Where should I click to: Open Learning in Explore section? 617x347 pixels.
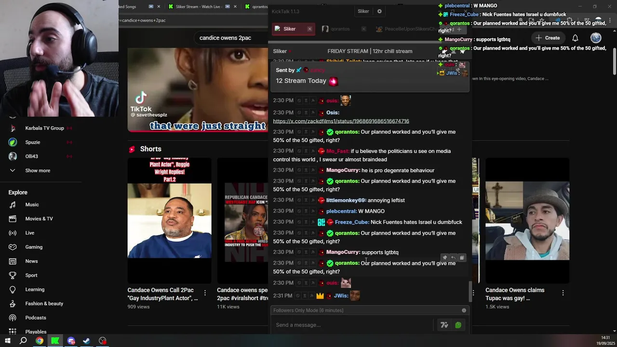pyautogui.click(x=35, y=290)
